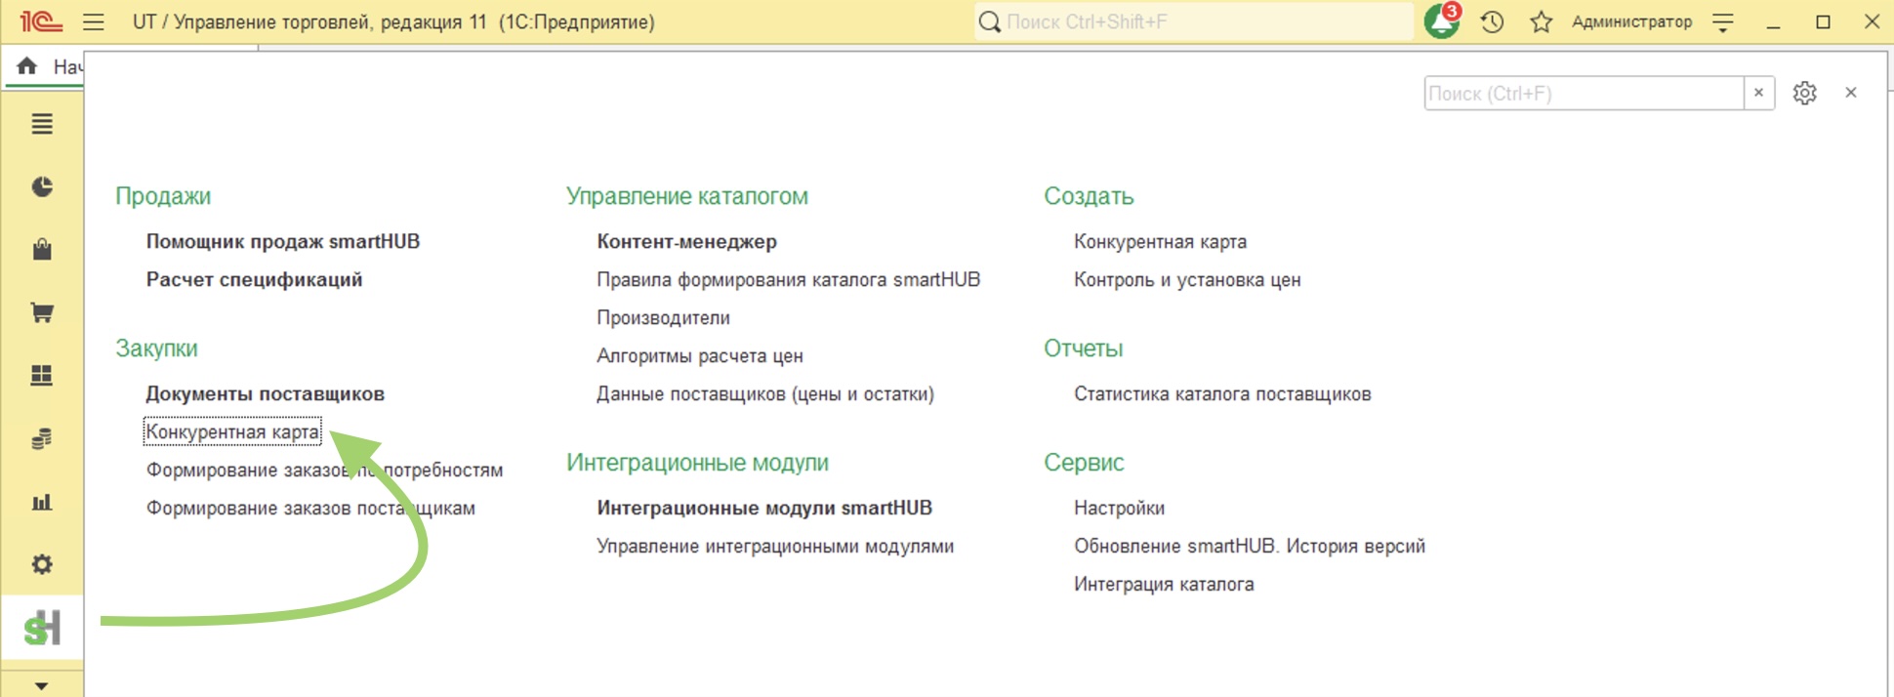Close the functions menu panel
Viewport: 1894px width, 697px height.
click(x=1851, y=93)
